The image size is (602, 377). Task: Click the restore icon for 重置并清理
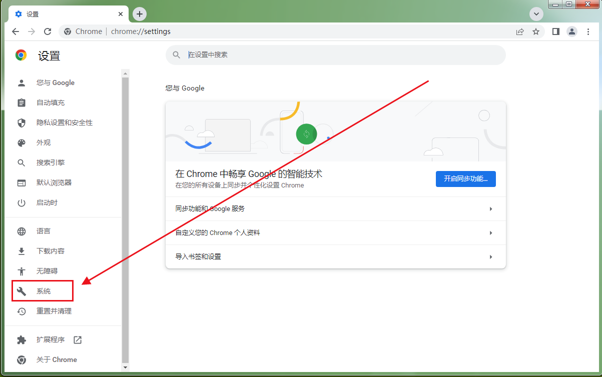coord(21,311)
